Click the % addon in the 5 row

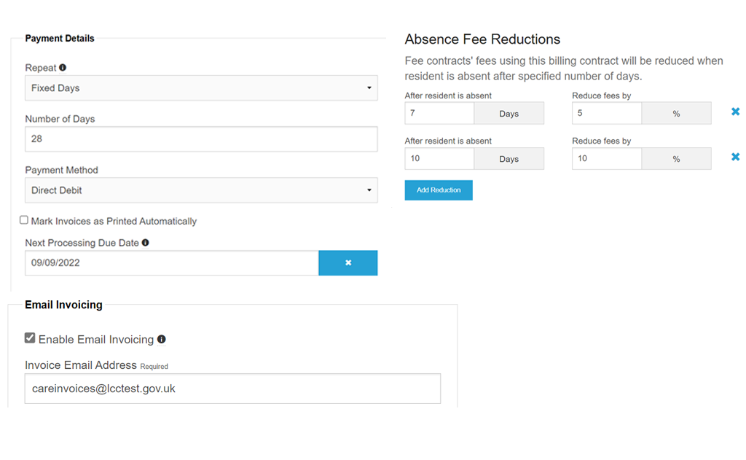(x=676, y=113)
